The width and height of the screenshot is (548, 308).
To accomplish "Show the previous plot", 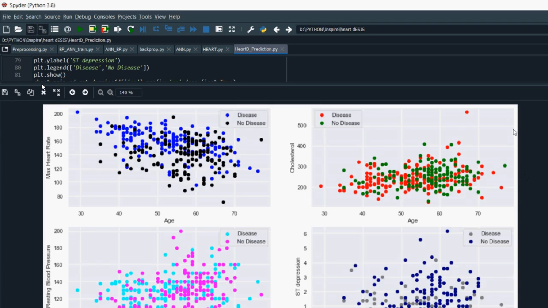I will pos(72,92).
